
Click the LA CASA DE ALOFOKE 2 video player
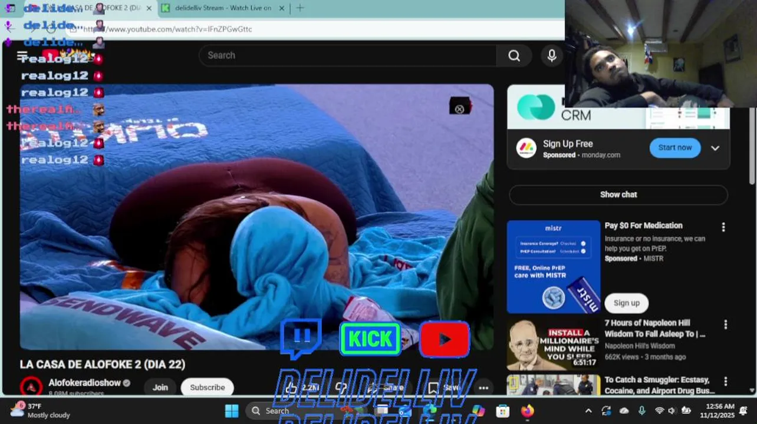[257, 217]
